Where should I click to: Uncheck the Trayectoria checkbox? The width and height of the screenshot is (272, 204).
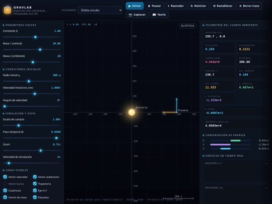pyautogui.click(x=35, y=183)
